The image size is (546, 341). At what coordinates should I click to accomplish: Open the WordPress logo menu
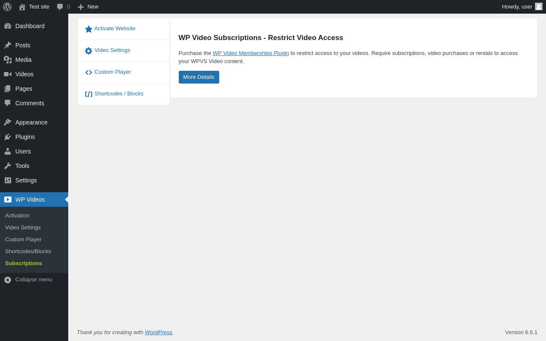point(7,7)
